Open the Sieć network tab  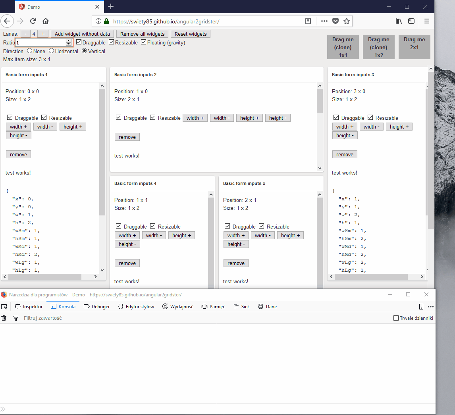(x=242, y=307)
